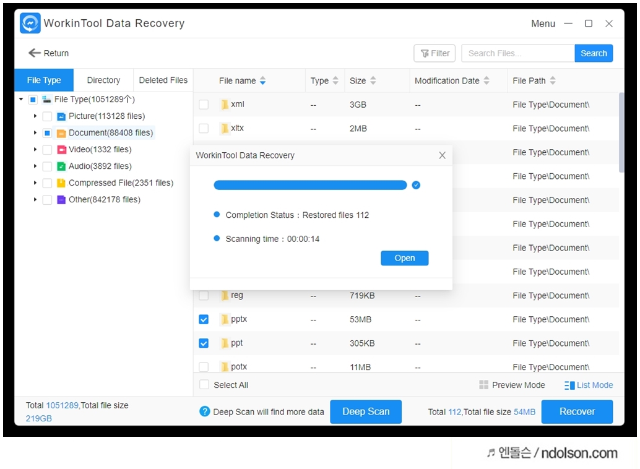This screenshot has height=469, width=640.
Task: Start a Deep Scan
Action: pos(366,411)
